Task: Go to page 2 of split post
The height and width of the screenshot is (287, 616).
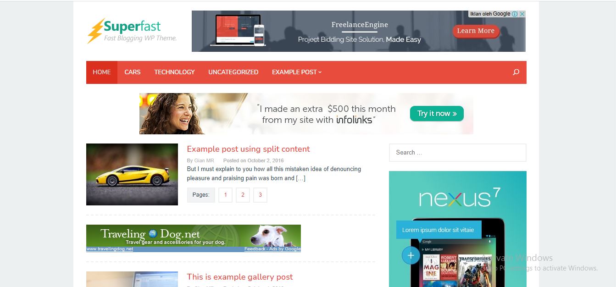Action: click(x=243, y=195)
